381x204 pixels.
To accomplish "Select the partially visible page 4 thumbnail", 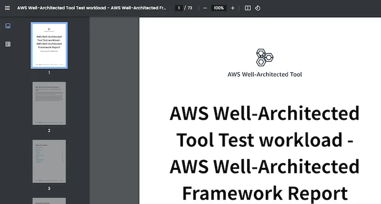I will (49, 201).
